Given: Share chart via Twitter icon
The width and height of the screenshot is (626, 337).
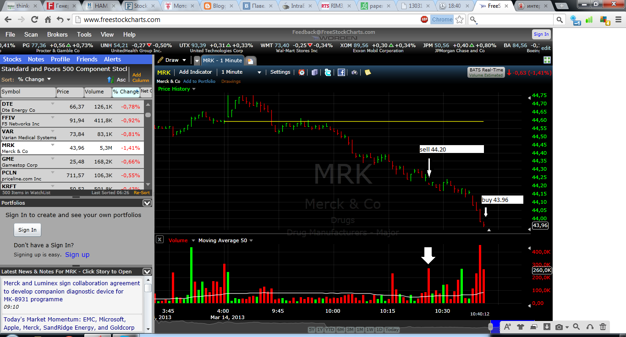Looking at the screenshot, I should point(328,72).
